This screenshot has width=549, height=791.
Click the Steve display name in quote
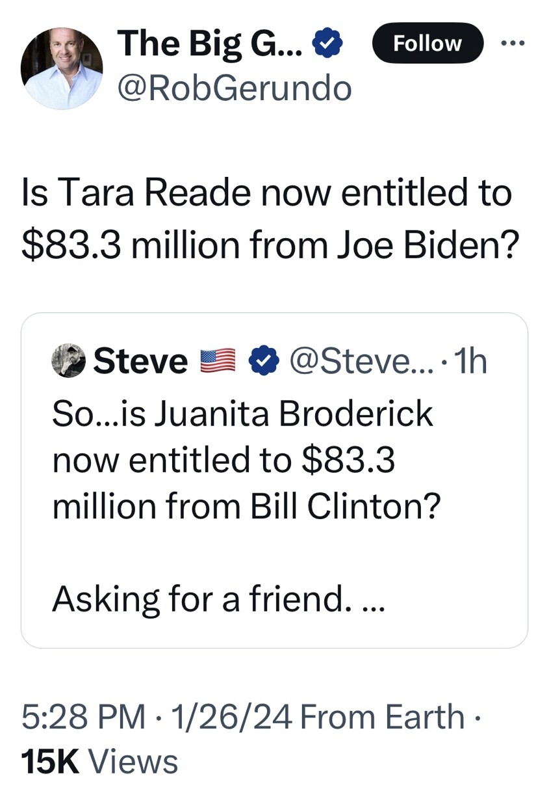tap(140, 361)
